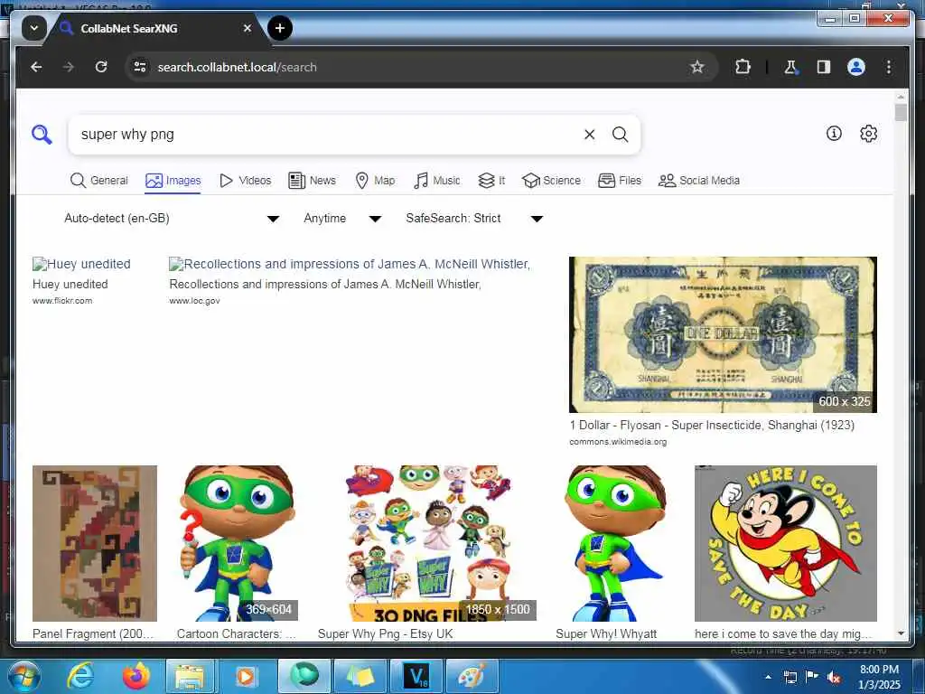Switch to the It category tab

491,181
